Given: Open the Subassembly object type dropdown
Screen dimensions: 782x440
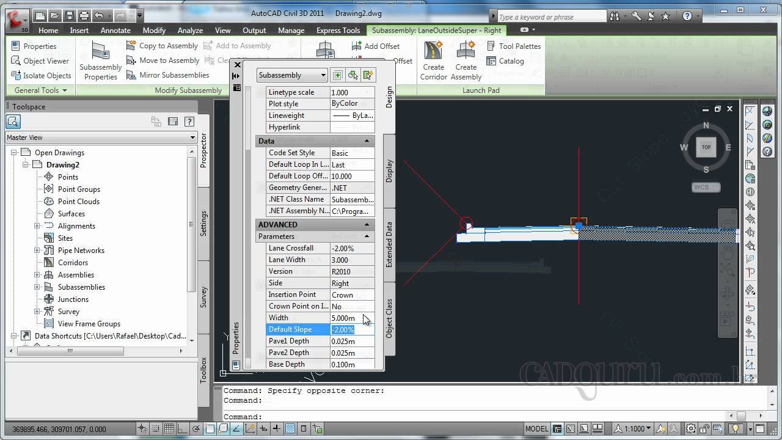Looking at the screenshot, I should (x=292, y=75).
